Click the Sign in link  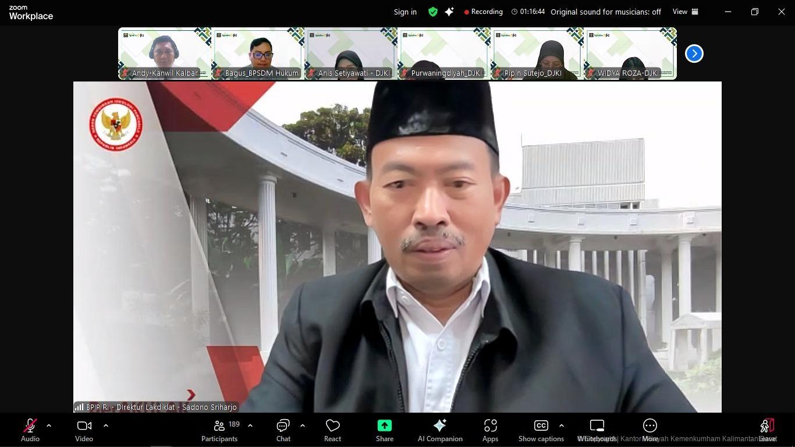point(405,12)
